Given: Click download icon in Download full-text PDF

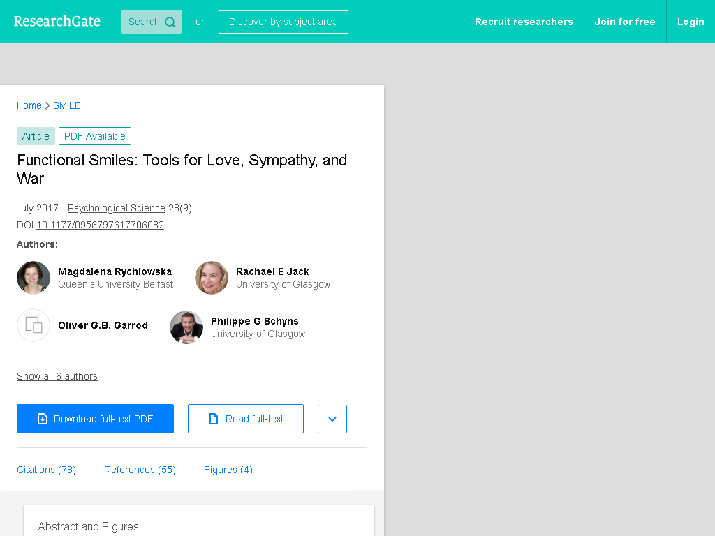Looking at the screenshot, I should point(43,419).
